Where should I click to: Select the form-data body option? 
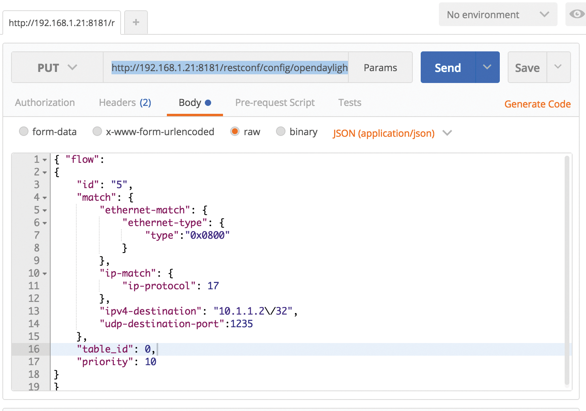(23, 131)
